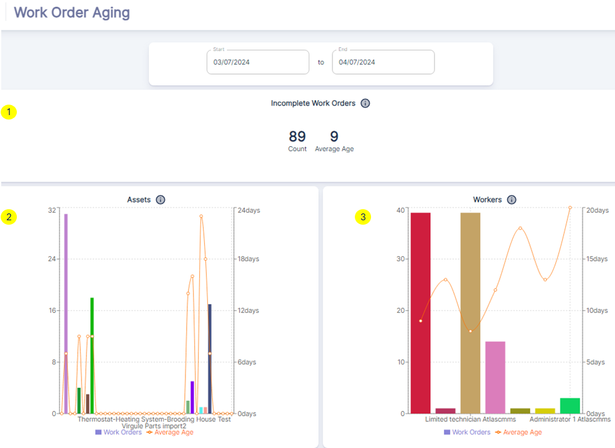
Task: Toggle Work Orders legend in Workers chart
Action: click(467, 432)
